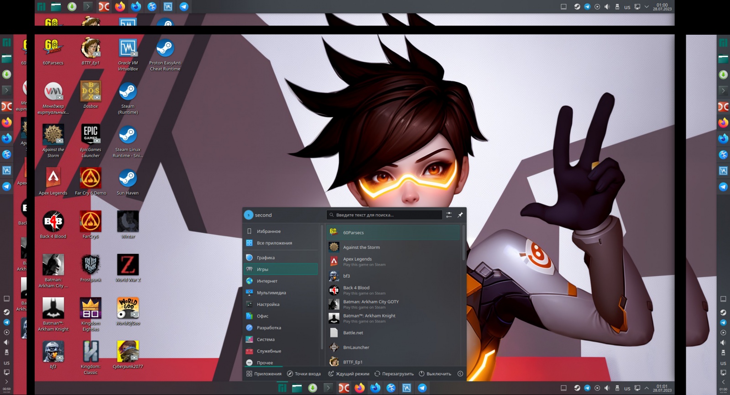Click the launcher search text field
The height and width of the screenshot is (395, 730).
point(385,215)
